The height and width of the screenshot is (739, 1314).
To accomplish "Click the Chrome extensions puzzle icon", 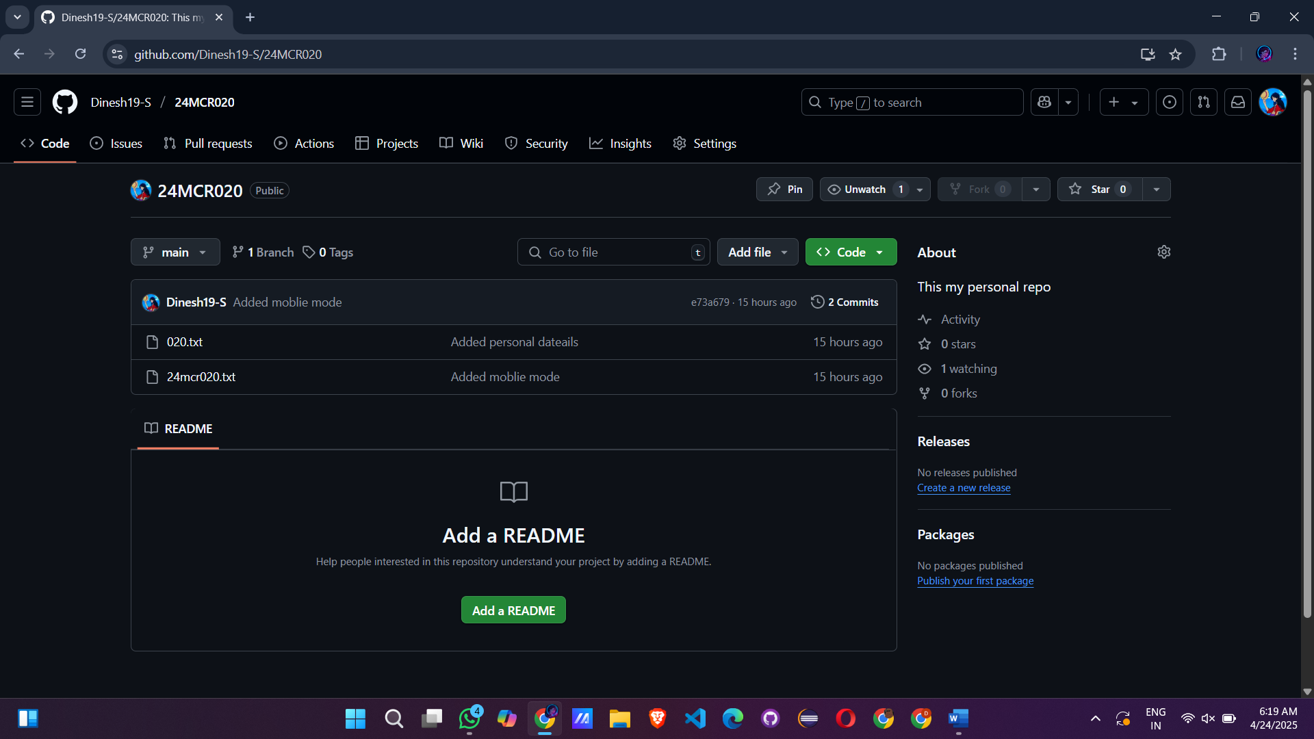I will click(1219, 55).
